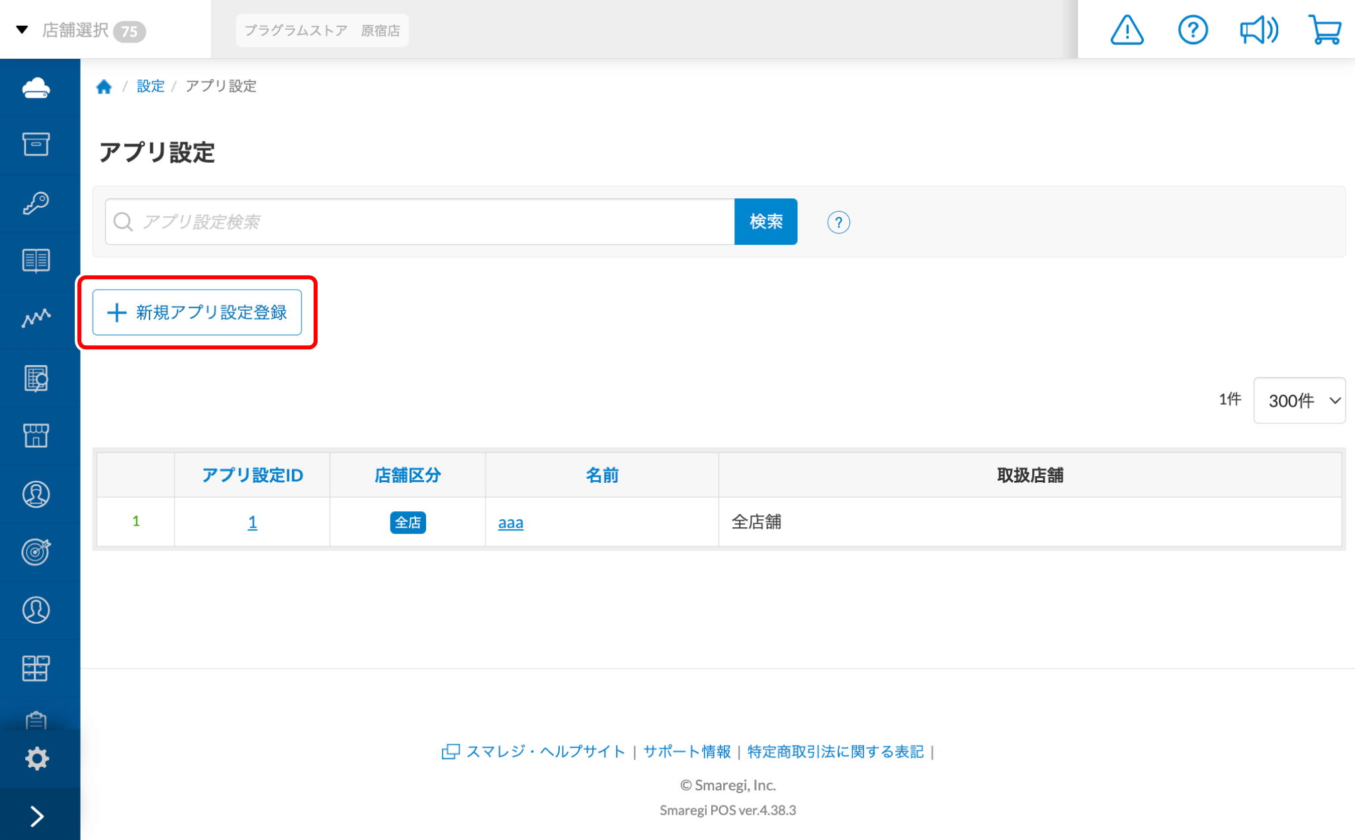Open the settings gear icon
Image resolution: width=1355 pixels, height=840 pixels.
[36, 759]
